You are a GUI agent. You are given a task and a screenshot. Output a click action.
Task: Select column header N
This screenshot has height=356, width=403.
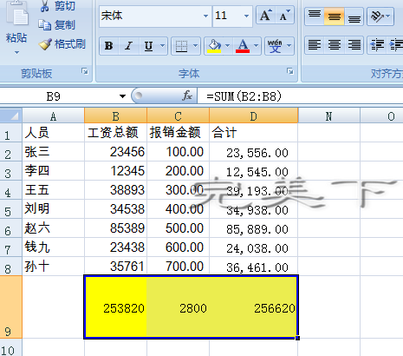328,116
